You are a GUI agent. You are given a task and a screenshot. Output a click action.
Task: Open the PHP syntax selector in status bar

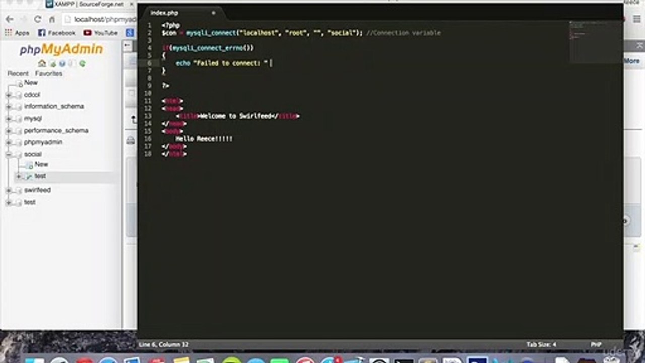(x=596, y=345)
